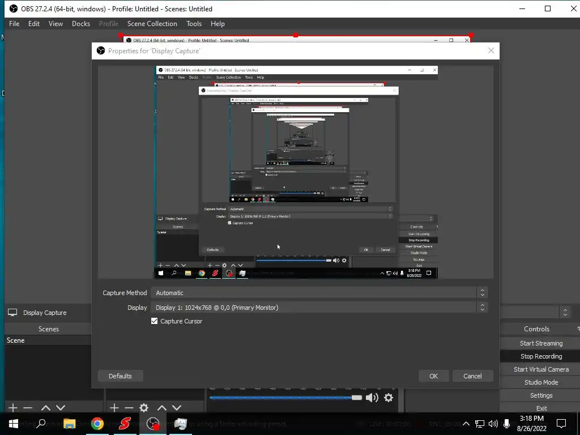Select the Scene entry in Scenes list
The width and height of the screenshot is (580, 435).
[x=48, y=340]
